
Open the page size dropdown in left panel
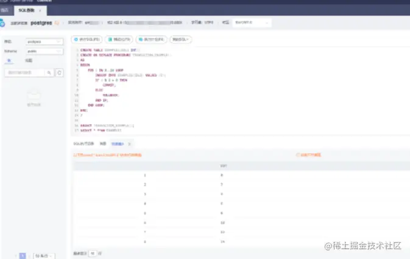(x=44, y=256)
